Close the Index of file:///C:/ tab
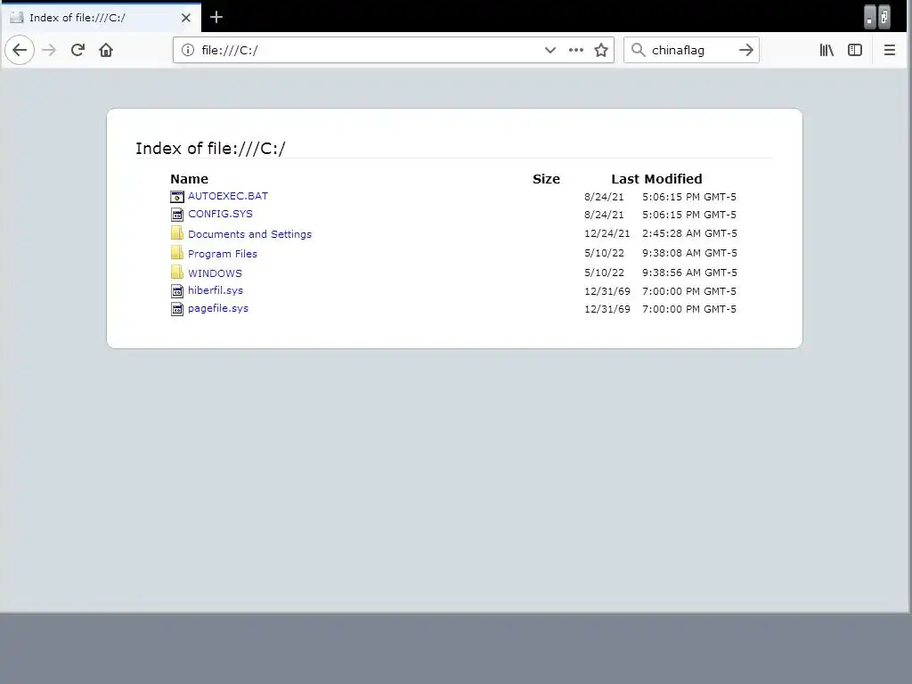This screenshot has height=684, width=912. pyautogui.click(x=186, y=18)
